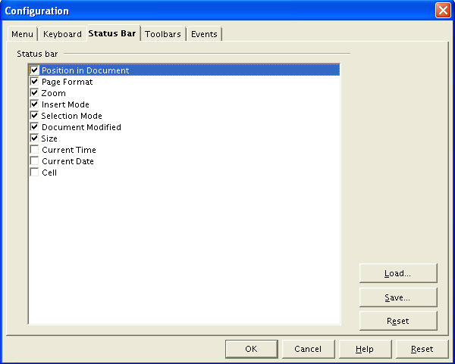Enable the Cell checkbox
This screenshot has height=364, width=455.
(35, 173)
